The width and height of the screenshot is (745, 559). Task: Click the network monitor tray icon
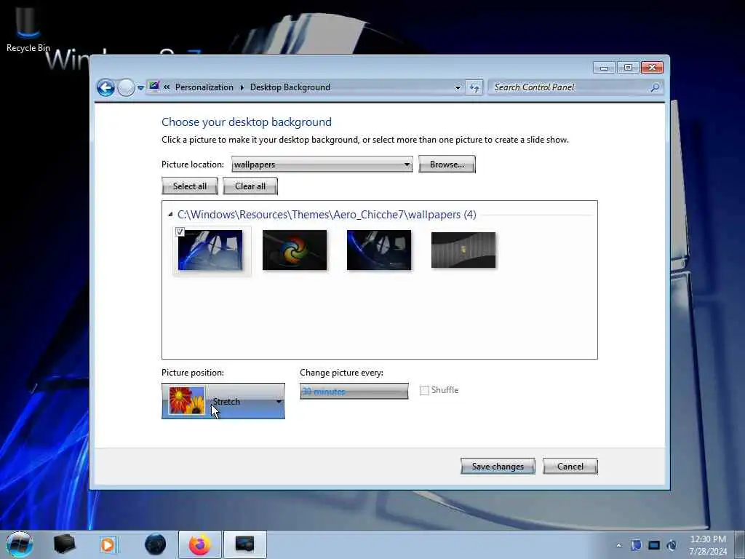tap(654, 545)
